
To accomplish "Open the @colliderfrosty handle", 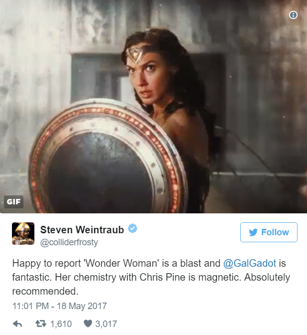I will point(69,242).
